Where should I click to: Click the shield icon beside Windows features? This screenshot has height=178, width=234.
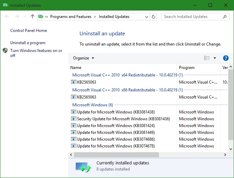pos(5,51)
